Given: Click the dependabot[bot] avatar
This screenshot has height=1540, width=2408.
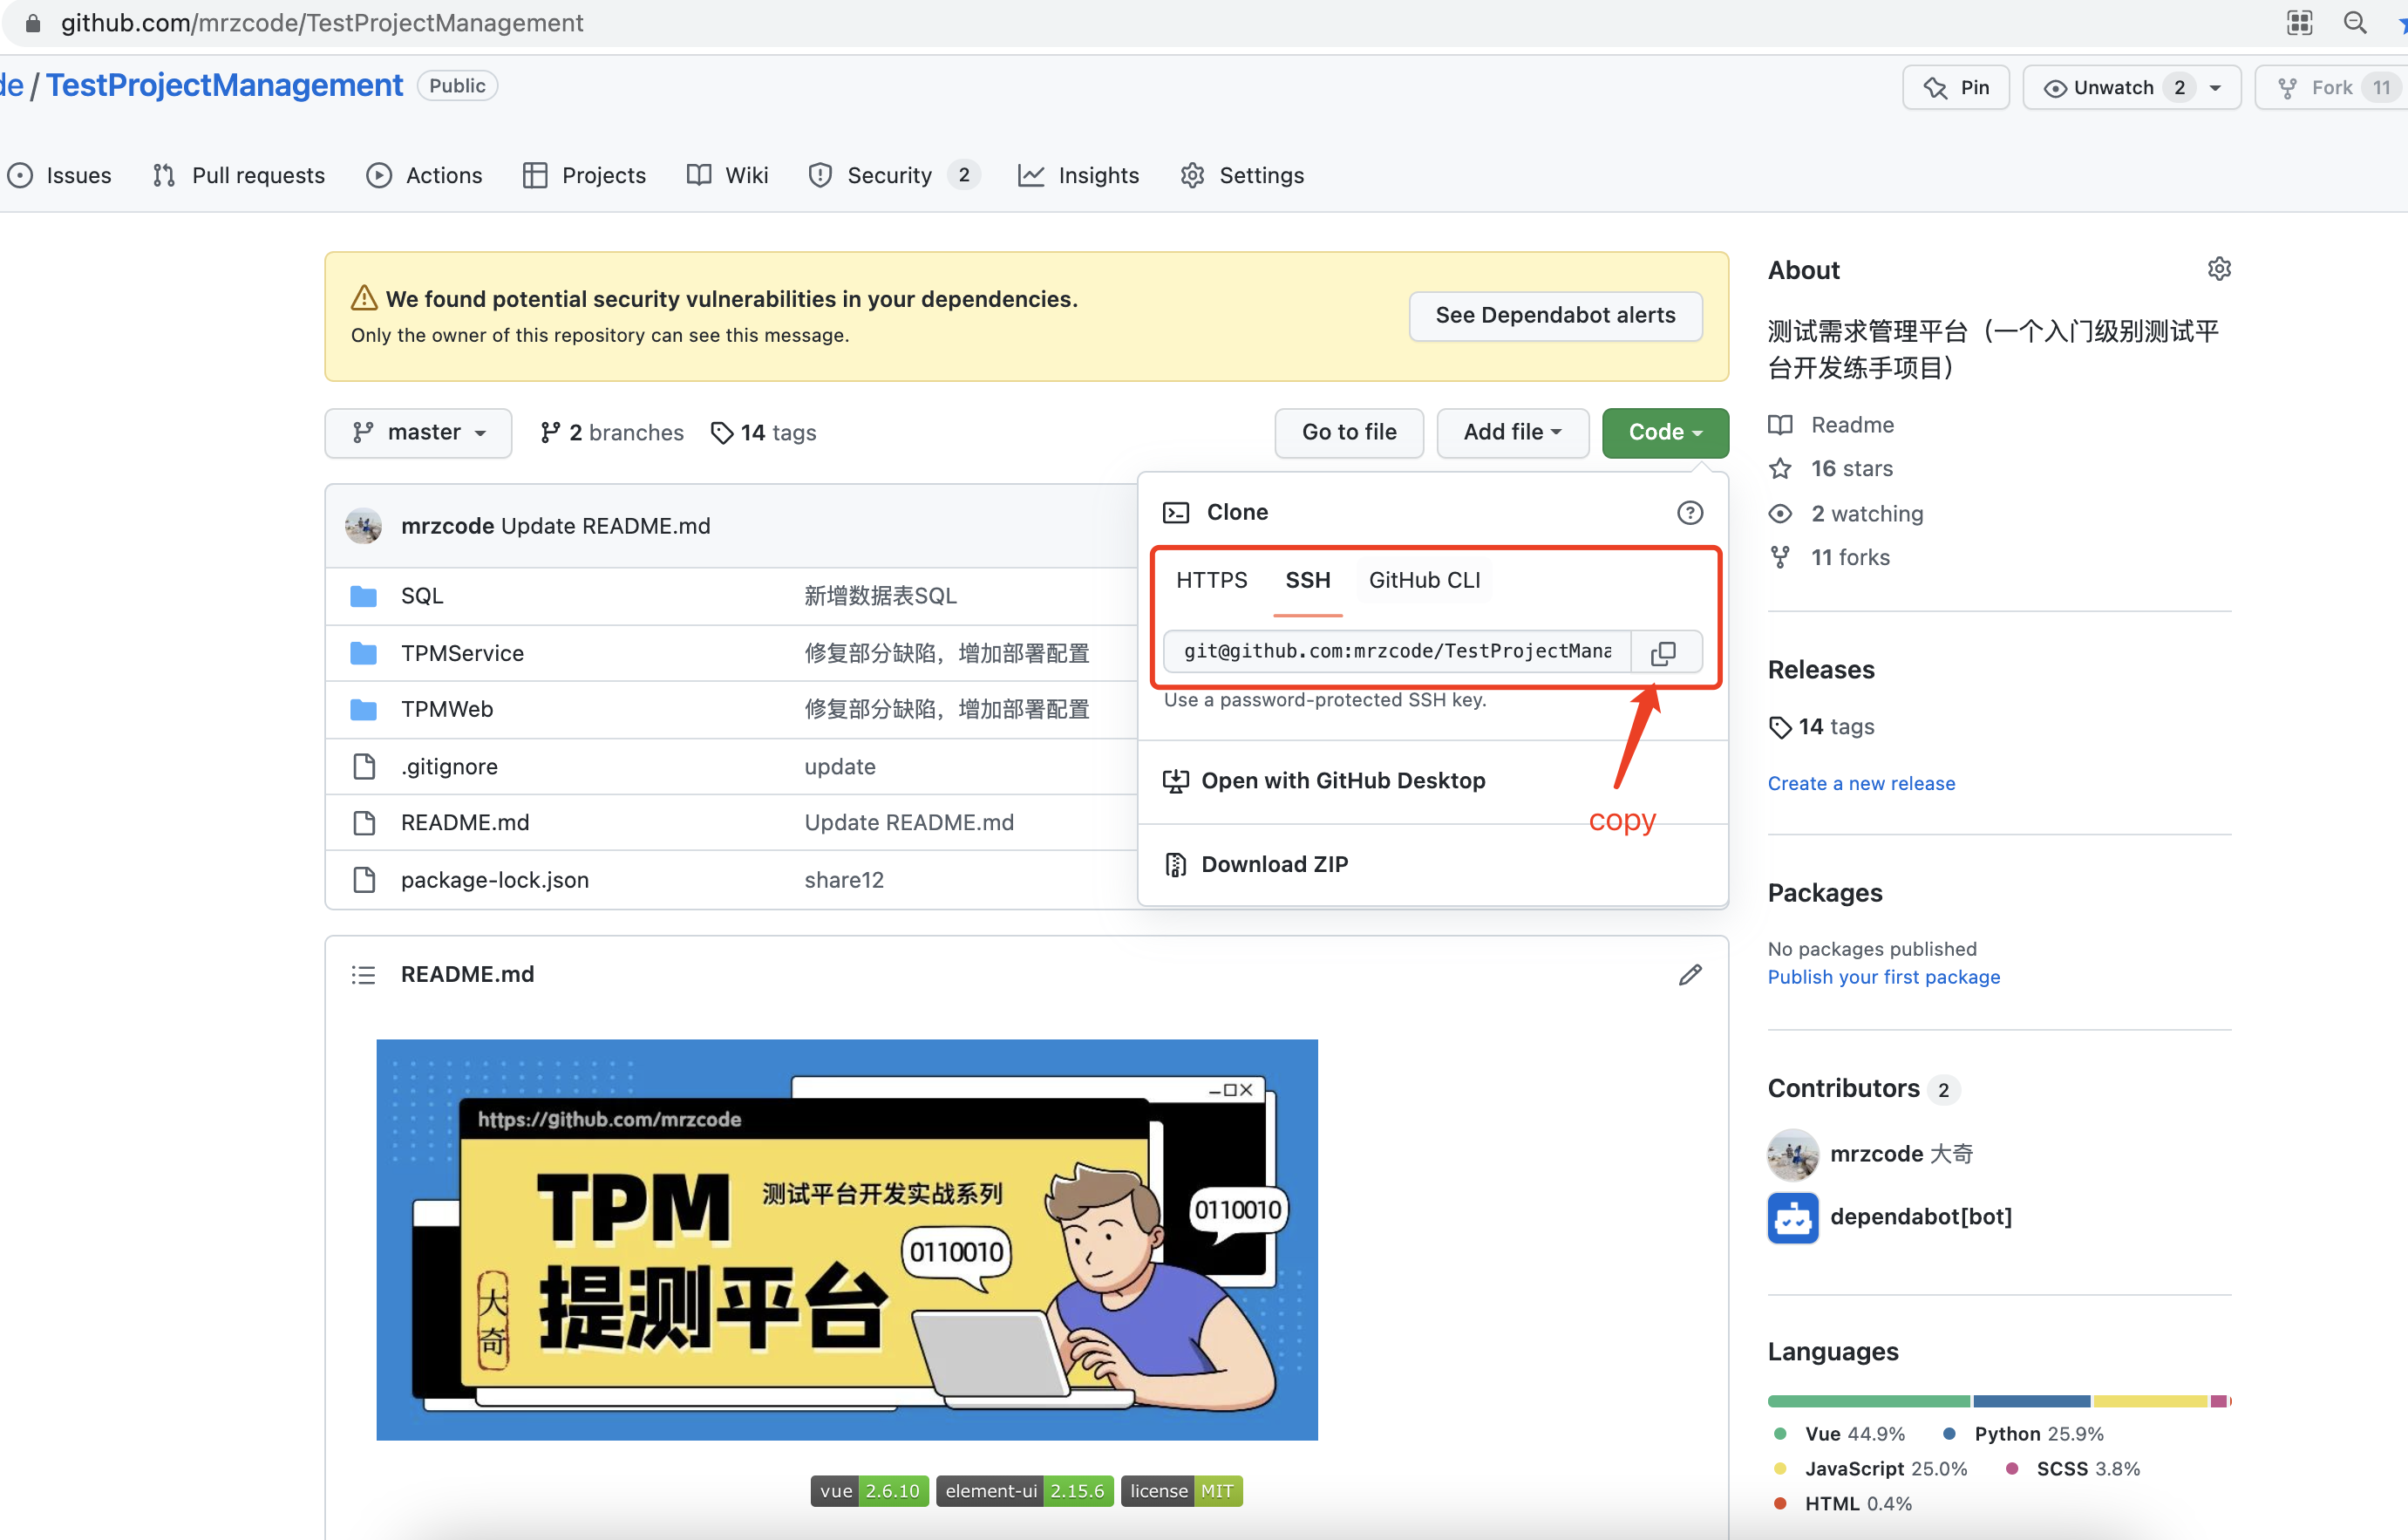Looking at the screenshot, I should click(1792, 1217).
